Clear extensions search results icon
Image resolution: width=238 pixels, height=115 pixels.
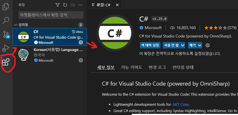click(x=73, y=5)
